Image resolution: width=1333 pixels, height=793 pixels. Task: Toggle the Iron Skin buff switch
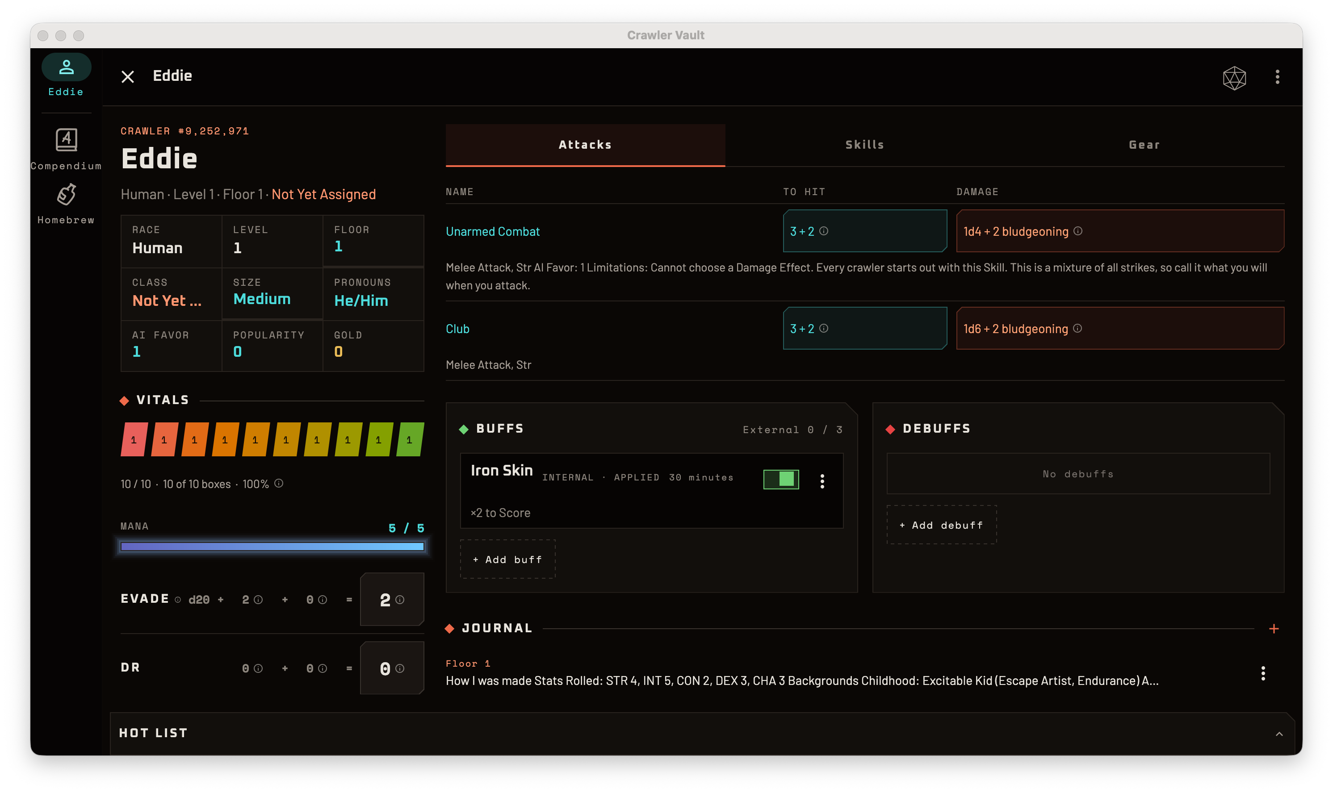(x=780, y=479)
